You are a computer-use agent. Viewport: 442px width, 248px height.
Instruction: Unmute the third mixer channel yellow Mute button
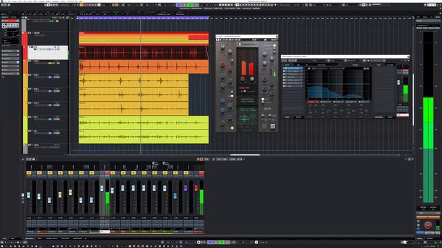50,173
